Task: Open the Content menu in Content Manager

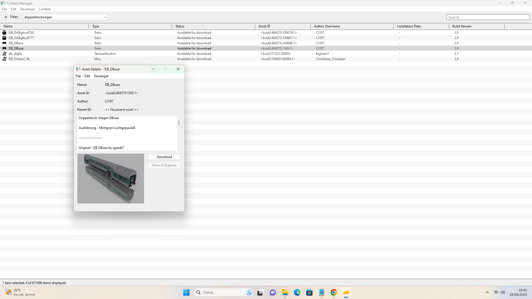Action: [45, 9]
